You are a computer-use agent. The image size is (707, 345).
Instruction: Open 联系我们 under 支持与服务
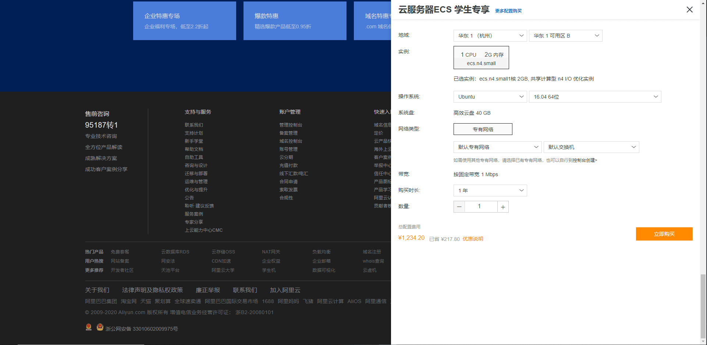tap(194, 125)
